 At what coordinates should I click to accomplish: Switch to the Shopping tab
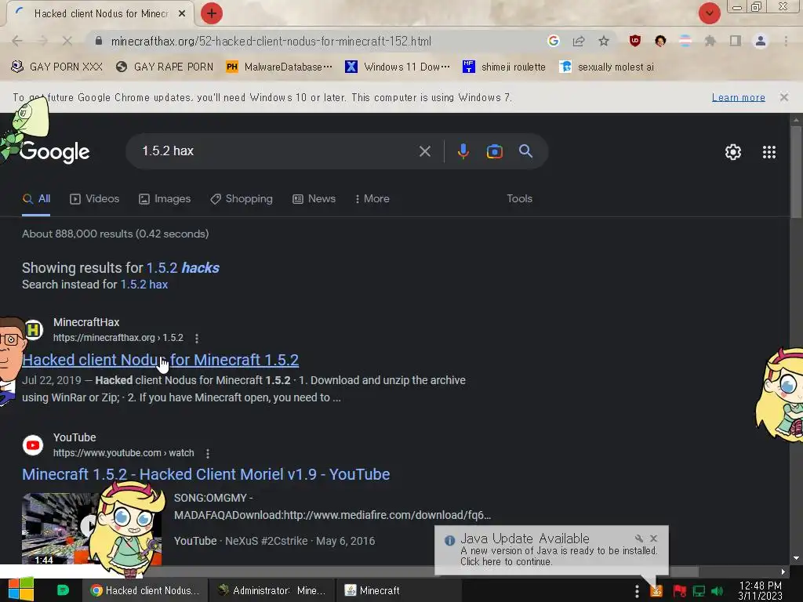[242, 198]
